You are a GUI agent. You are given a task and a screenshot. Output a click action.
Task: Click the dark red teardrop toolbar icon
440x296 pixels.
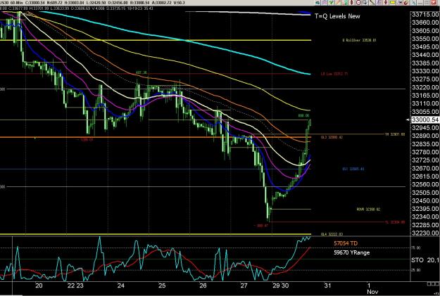[351, 3]
